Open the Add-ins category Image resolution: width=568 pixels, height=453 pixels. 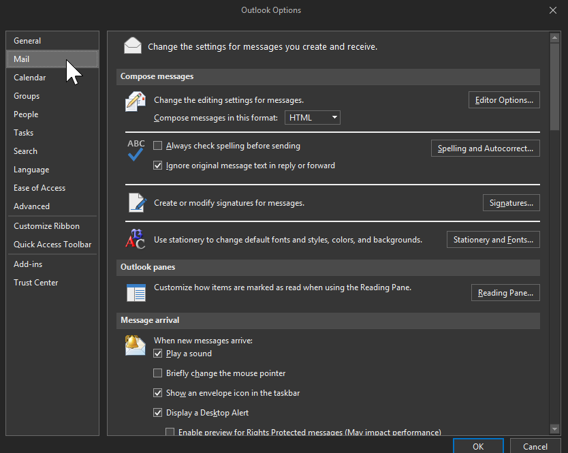coord(52,264)
